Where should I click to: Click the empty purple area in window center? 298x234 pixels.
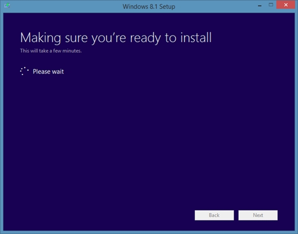(149, 134)
